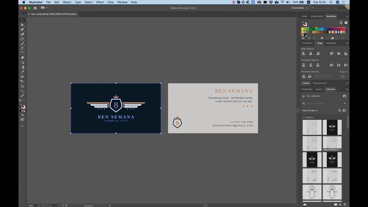Open Swatches panel options menu
The image size is (368, 207).
coord(347,17)
